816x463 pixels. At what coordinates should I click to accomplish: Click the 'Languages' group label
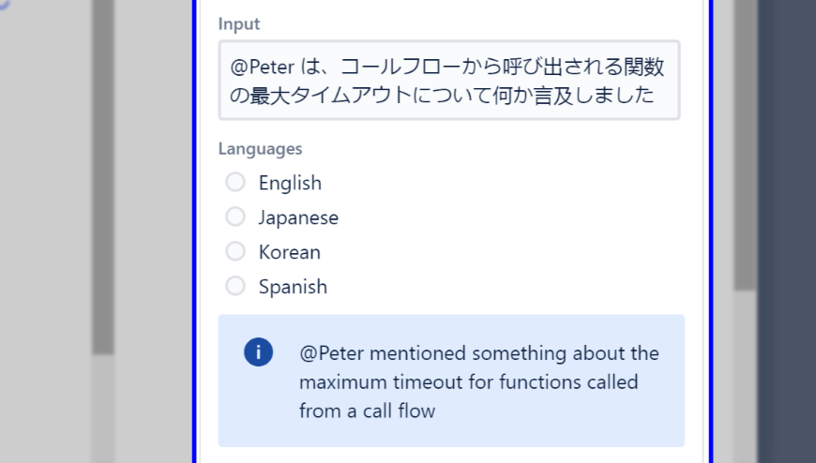[260, 148]
